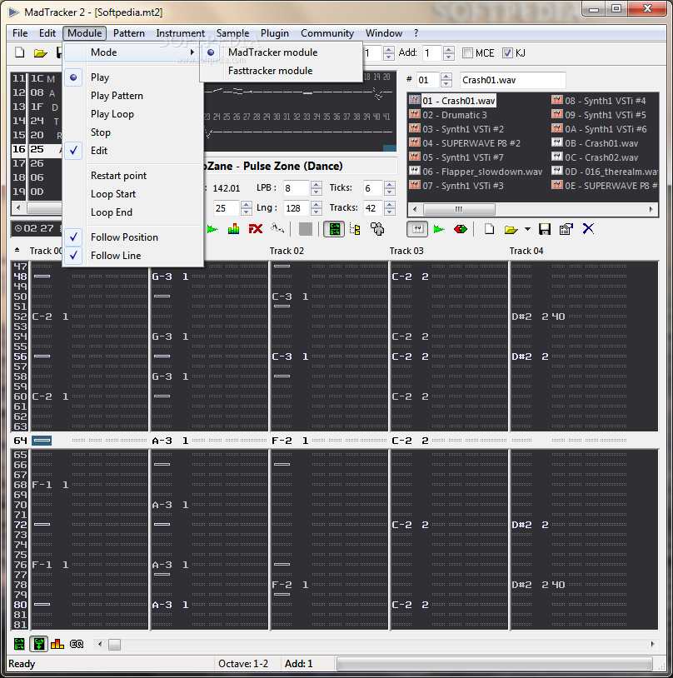Open the Instrument menu
The width and height of the screenshot is (673, 678).
coord(181,33)
